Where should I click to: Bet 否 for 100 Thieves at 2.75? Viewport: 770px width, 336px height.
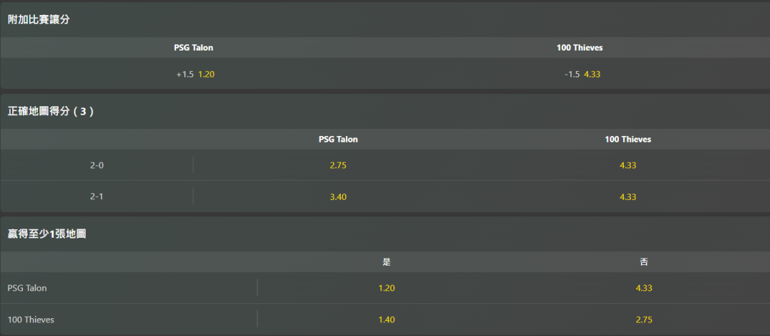pyautogui.click(x=644, y=320)
